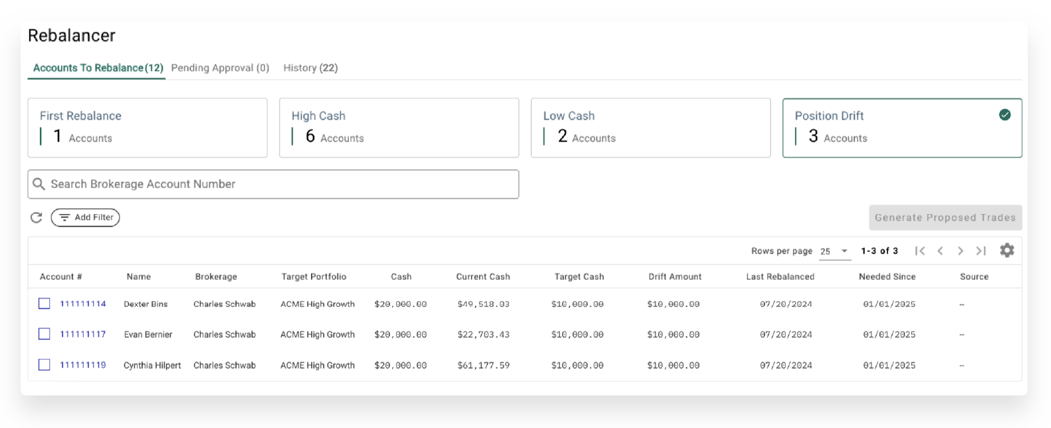Open the History tab

coord(310,68)
